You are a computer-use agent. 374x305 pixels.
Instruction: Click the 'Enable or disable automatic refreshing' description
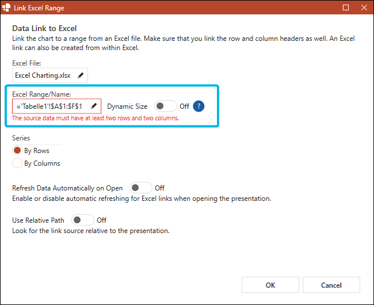[142, 199]
